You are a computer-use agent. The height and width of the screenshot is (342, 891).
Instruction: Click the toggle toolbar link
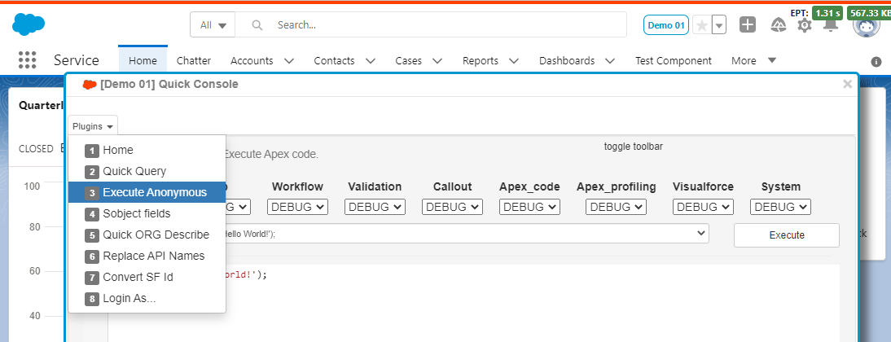pyautogui.click(x=634, y=147)
